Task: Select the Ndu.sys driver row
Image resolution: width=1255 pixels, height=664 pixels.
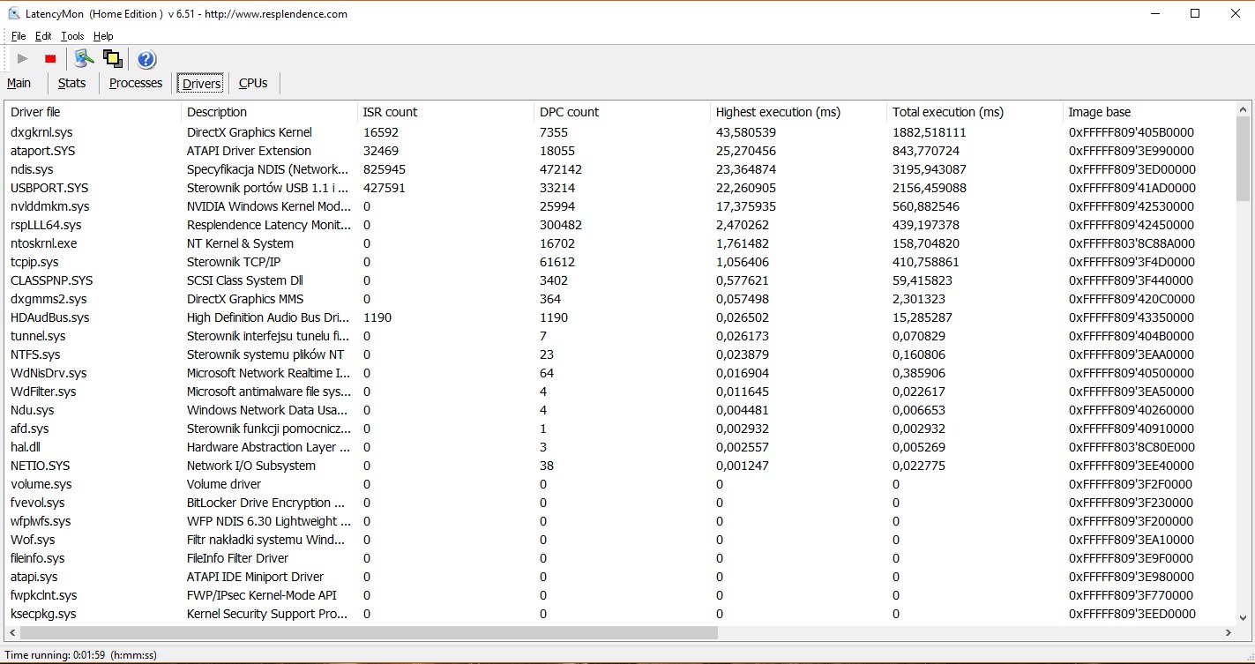Action: [x=620, y=410]
